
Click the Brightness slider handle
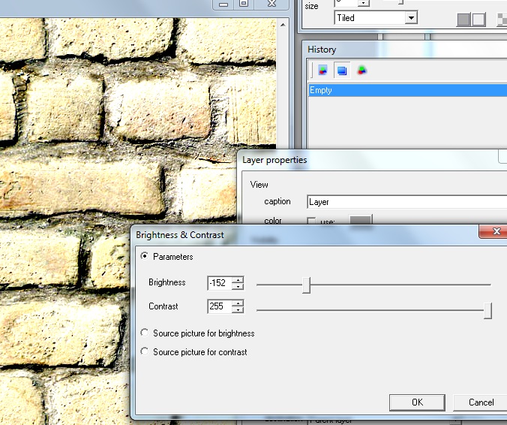(x=306, y=285)
